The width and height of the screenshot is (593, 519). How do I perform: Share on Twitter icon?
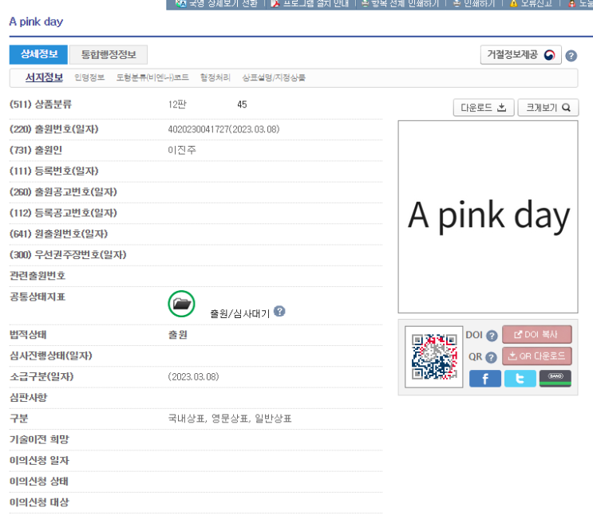520,379
